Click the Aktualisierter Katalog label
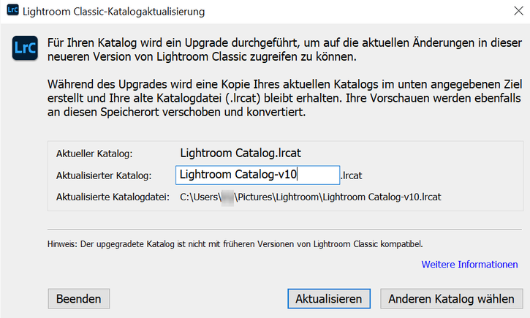The height and width of the screenshot is (318, 530). point(103,175)
